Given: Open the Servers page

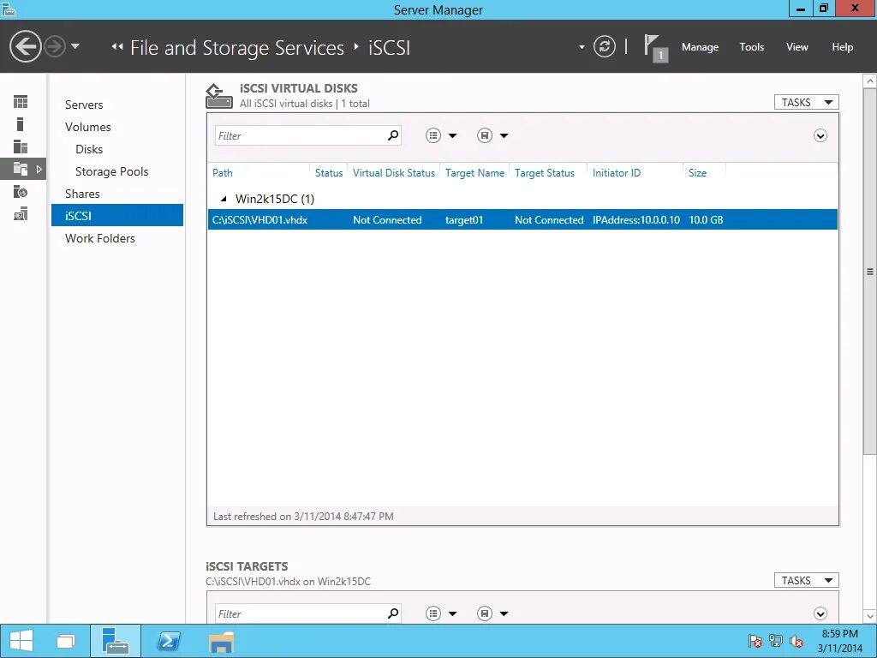Looking at the screenshot, I should coord(84,105).
